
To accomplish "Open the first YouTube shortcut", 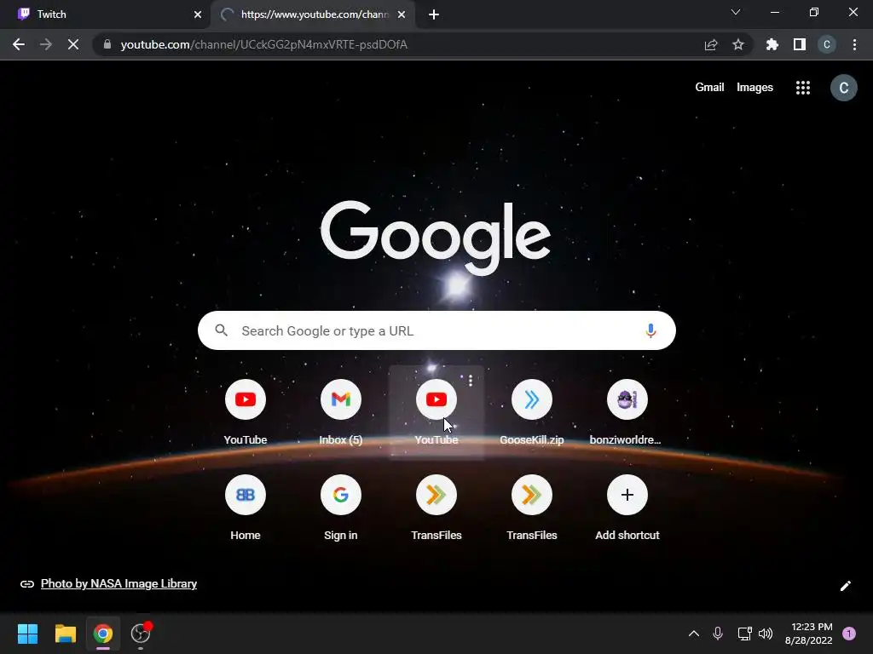I will 246,412.
